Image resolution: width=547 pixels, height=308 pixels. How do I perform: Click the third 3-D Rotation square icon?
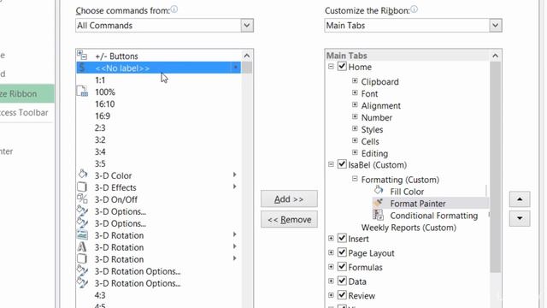coord(82,258)
